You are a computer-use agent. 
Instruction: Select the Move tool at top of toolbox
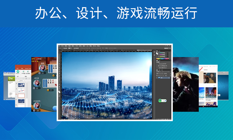point(59,52)
